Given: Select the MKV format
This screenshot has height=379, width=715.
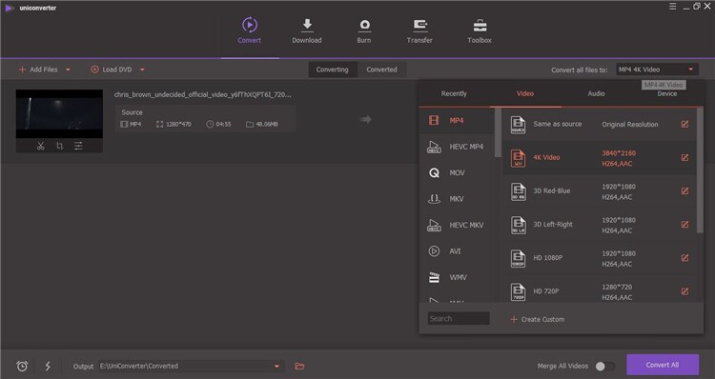Looking at the screenshot, I should pyautogui.click(x=456, y=199).
